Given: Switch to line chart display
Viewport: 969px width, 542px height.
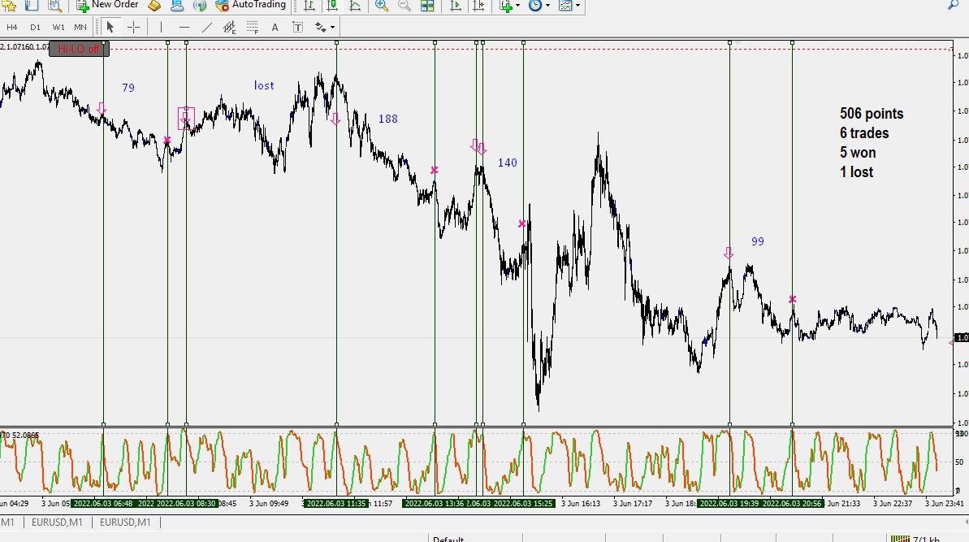Looking at the screenshot, I should 355,6.
